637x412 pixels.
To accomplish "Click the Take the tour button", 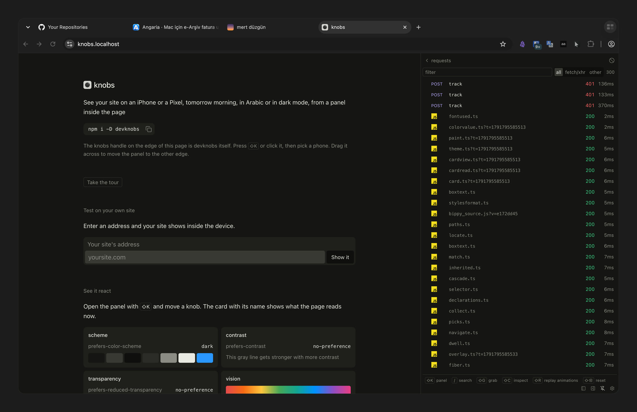I will 103,182.
